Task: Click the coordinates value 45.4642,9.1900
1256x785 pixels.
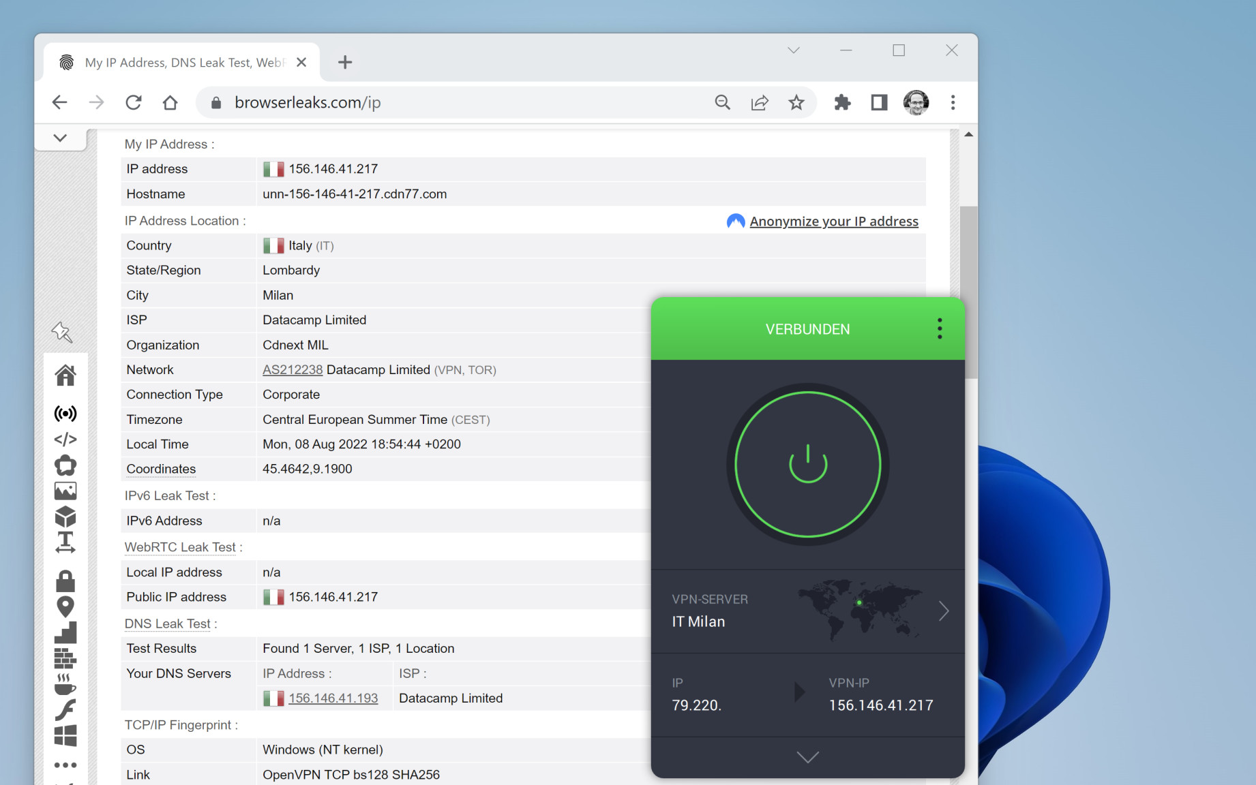Action: 308,470
